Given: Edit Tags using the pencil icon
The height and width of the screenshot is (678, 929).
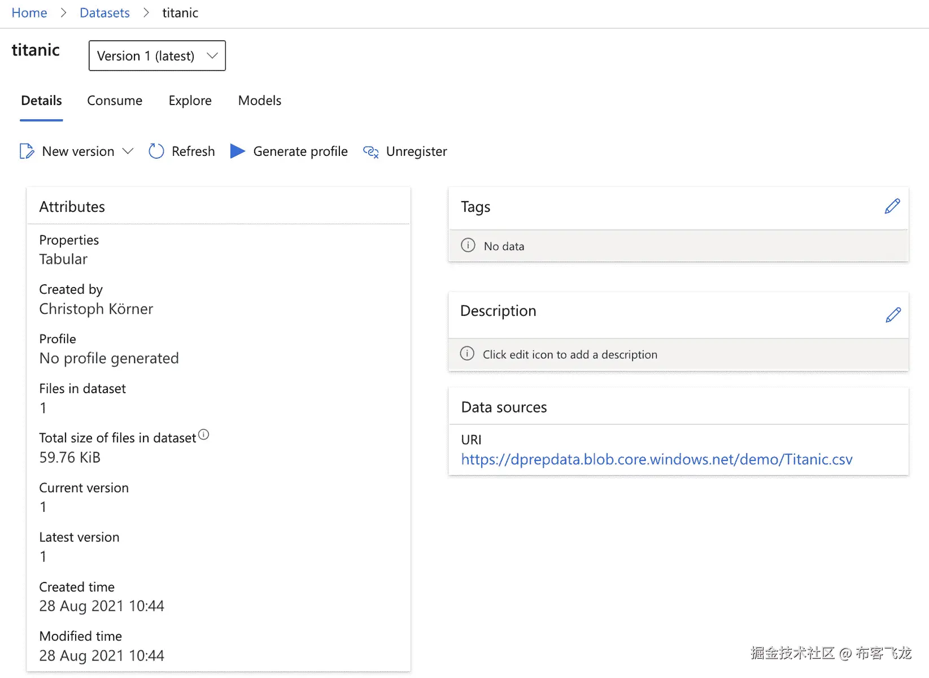Looking at the screenshot, I should coord(892,206).
